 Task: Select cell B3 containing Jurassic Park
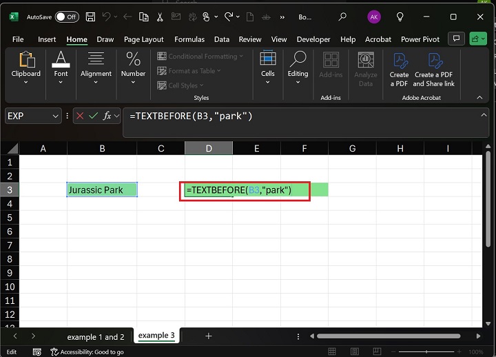(x=102, y=190)
